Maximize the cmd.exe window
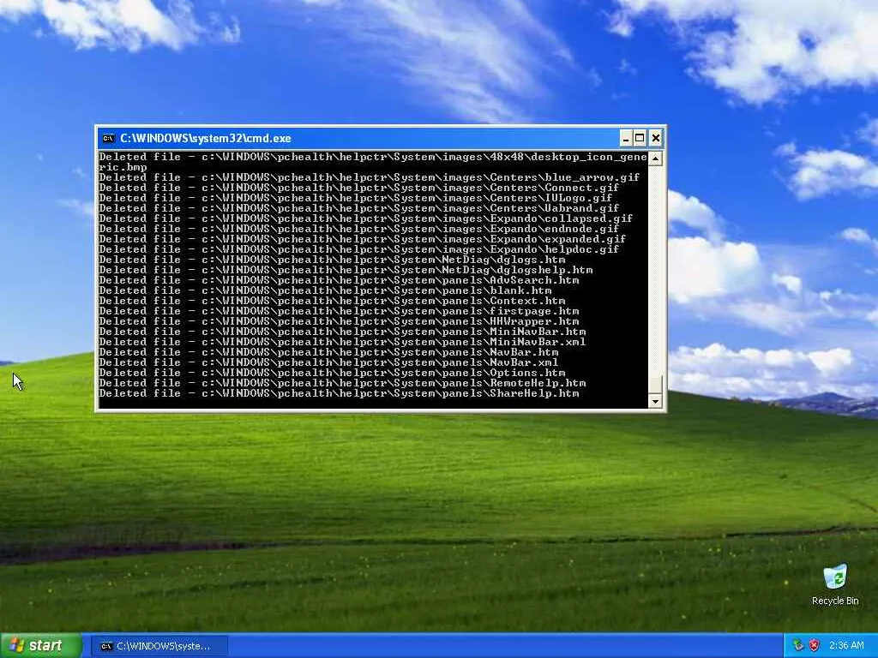 (640, 138)
